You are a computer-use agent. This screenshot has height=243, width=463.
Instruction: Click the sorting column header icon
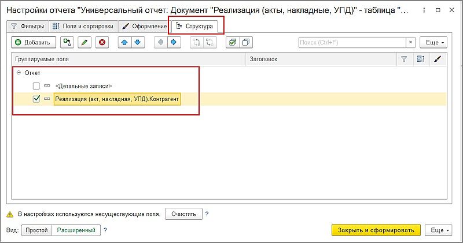(421, 59)
